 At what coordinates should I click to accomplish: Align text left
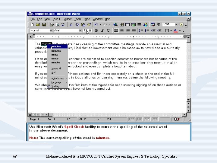(116, 30)
